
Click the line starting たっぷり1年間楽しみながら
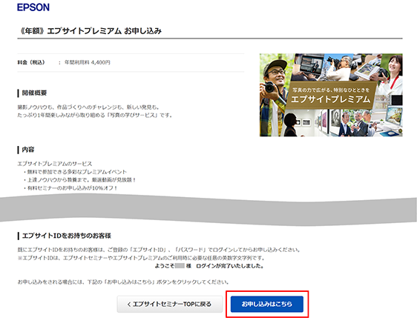(x=95, y=116)
